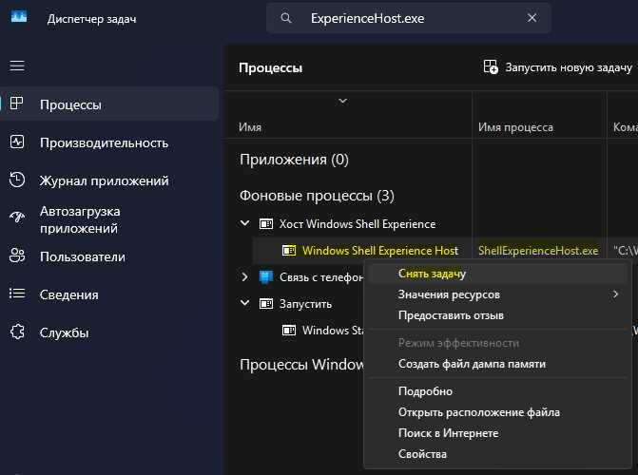
Task: Click the Пользователи people icon
Action: (17, 256)
